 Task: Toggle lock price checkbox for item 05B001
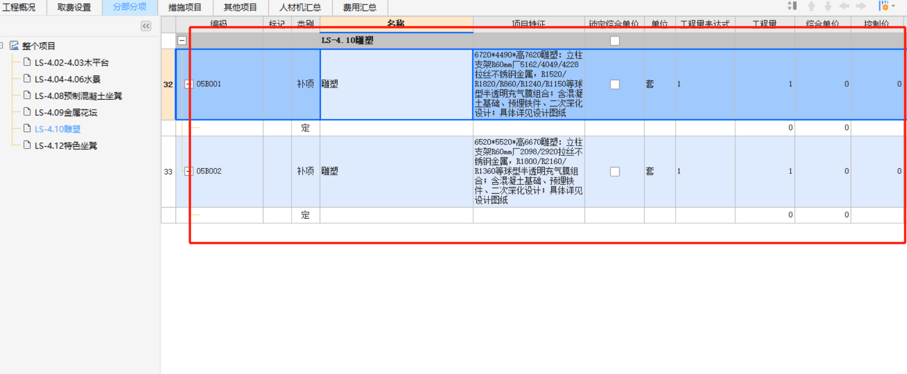[x=615, y=84]
